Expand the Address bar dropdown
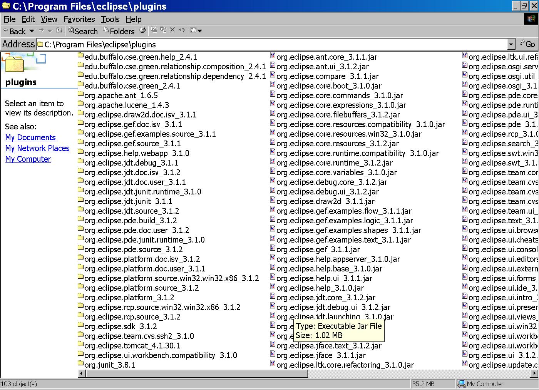 (511, 45)
